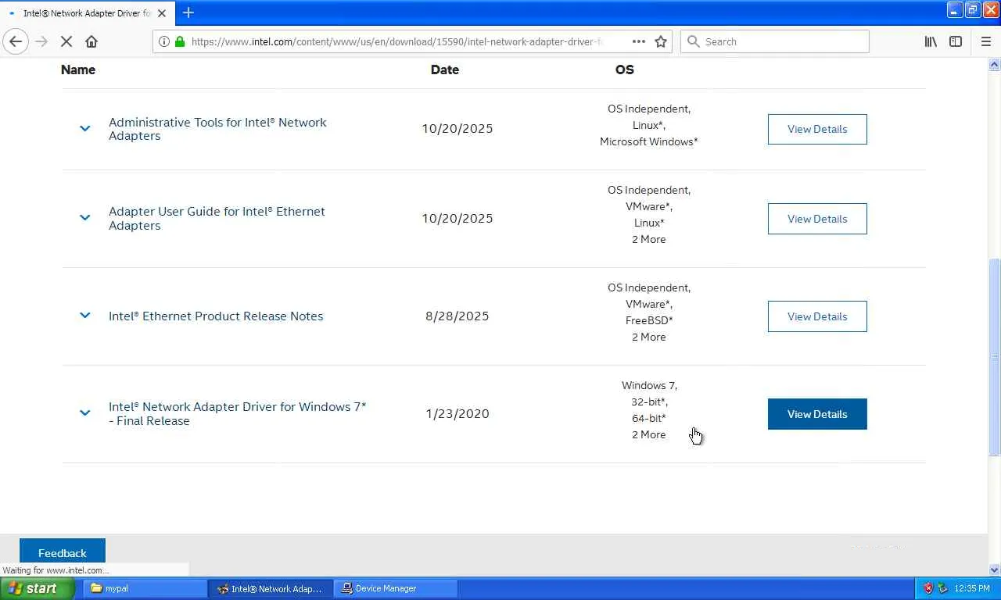
Task: Click the Date column header
Action: click(445, 70)
